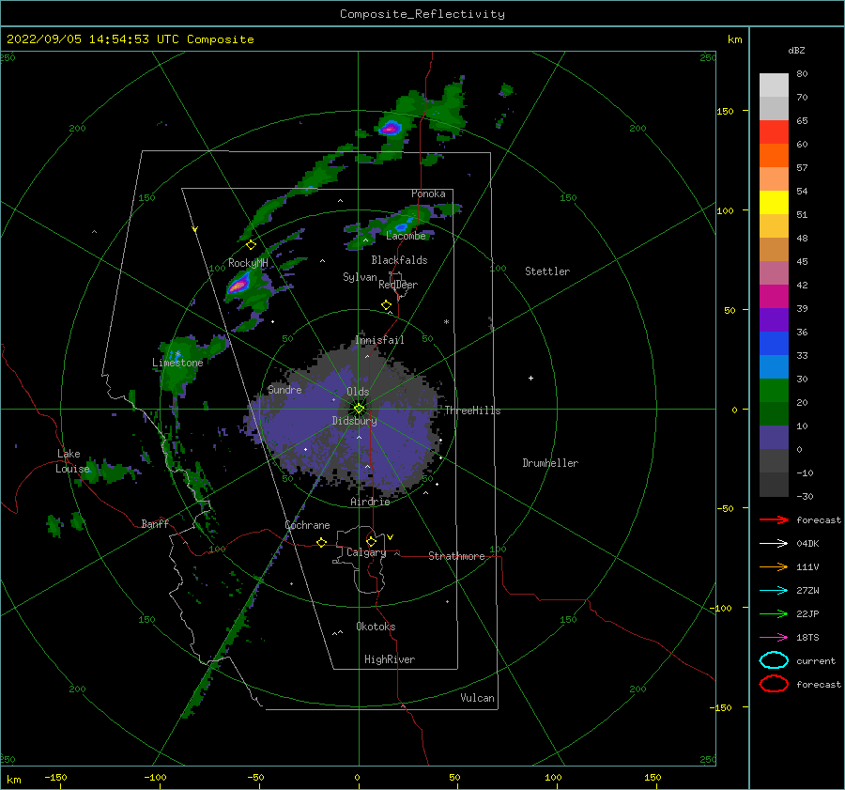Click the bright green legend swatch below 30
Screen dimensions: 845x790
(x=774, y=390)
